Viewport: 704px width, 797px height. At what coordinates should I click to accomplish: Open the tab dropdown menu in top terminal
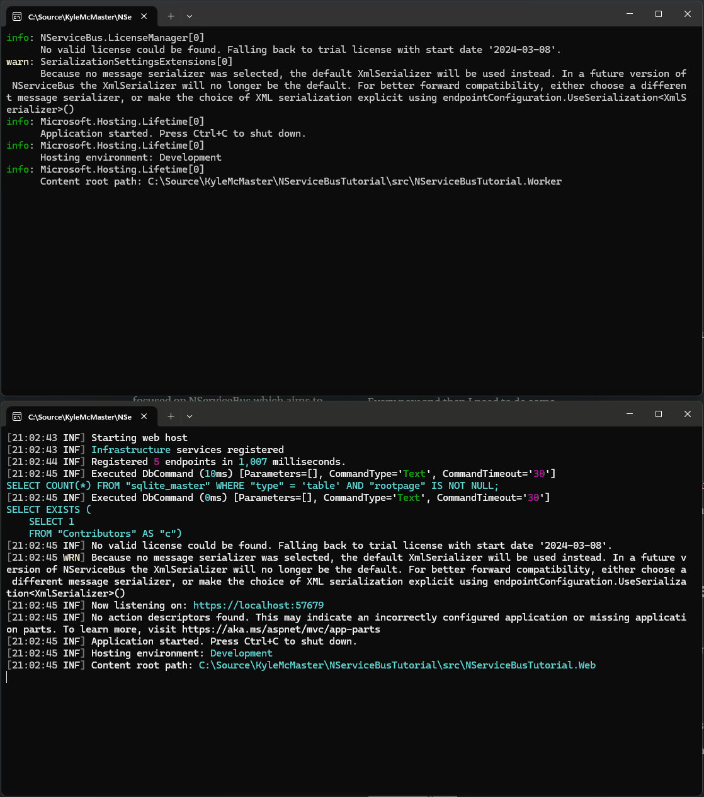(189, 16)
